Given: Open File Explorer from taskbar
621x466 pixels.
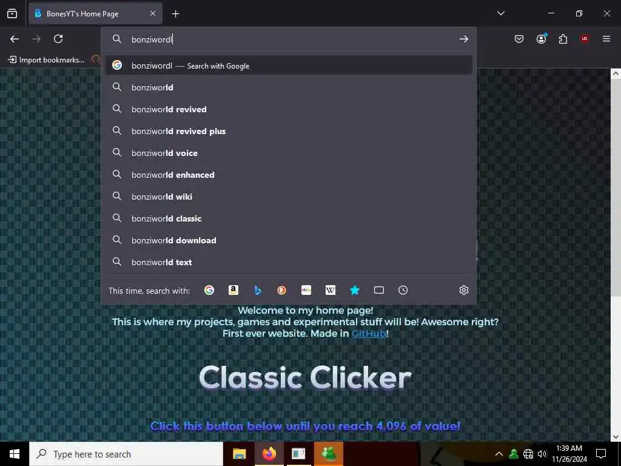Looking at the screenshot, I should (239, 454).
